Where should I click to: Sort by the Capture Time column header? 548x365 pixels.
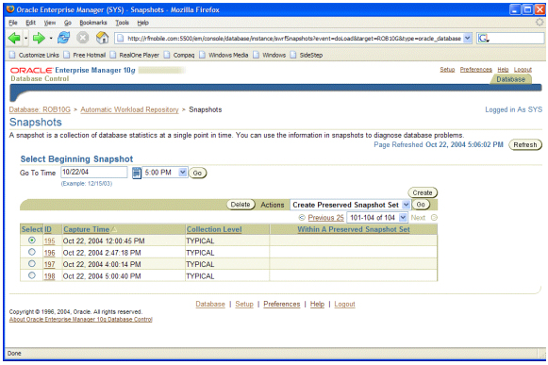87,230
